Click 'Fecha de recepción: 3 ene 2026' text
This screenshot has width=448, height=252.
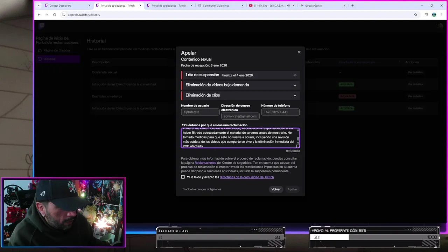204,65
